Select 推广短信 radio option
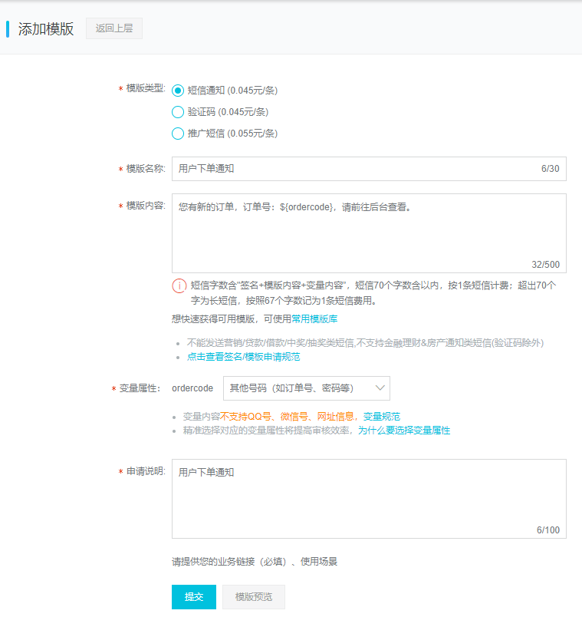This screenshot has width=582, height=617. coord(178,133)
